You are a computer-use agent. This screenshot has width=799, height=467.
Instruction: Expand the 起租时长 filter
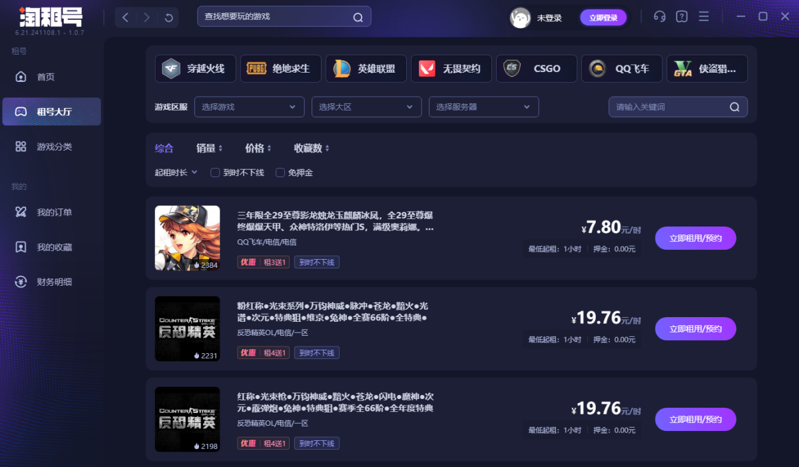(x=176, y=173)
